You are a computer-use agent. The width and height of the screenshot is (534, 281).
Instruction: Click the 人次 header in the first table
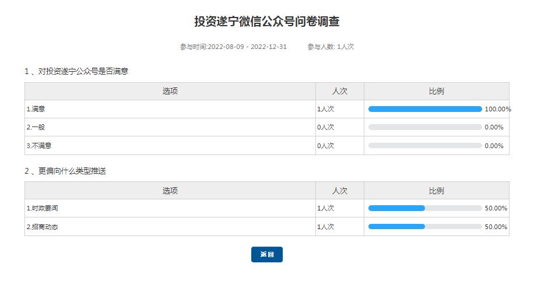(339, 91)
